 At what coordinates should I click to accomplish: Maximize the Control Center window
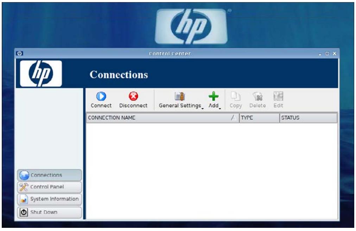click(327, 53)
